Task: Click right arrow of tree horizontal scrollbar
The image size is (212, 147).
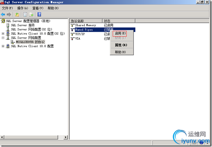Action: pos(66,137)
